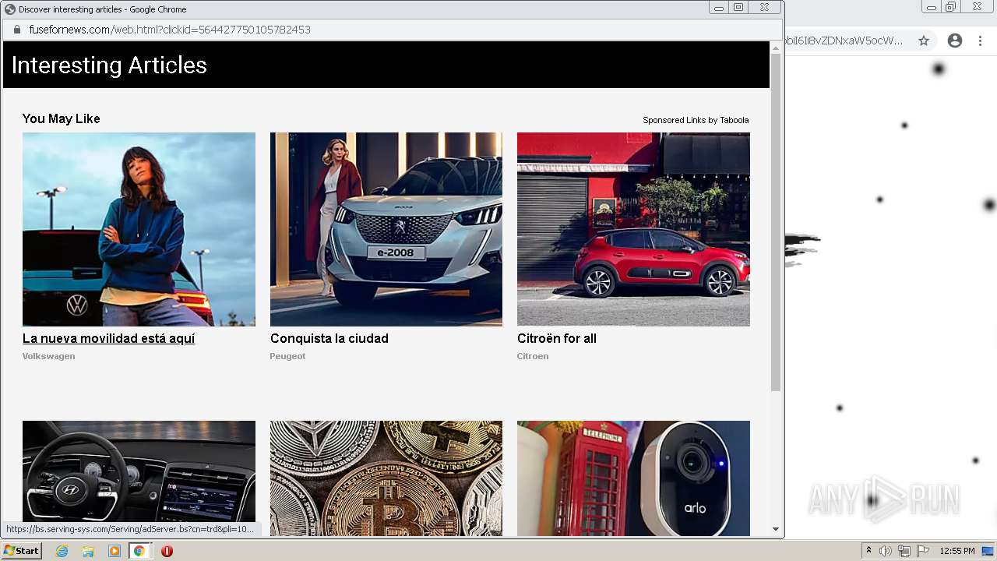Show hidden system tray icons arrow
This screenshot has width=997, height=561.
point(869,551)
